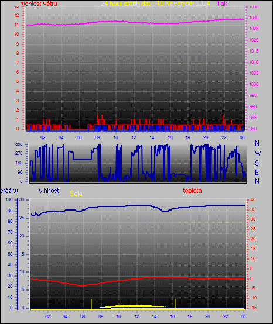The image size is (273, 324).
Task: Click the "270" wind direction axis value
Action: coord(19,154)
